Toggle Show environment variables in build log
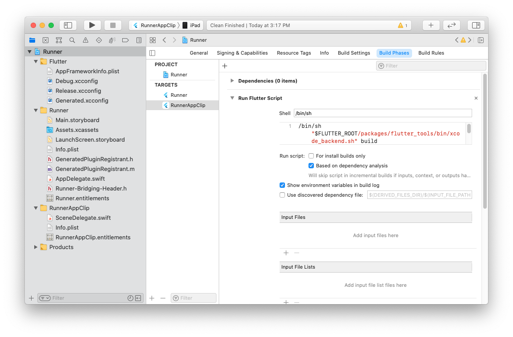 [x=282, y=185]
